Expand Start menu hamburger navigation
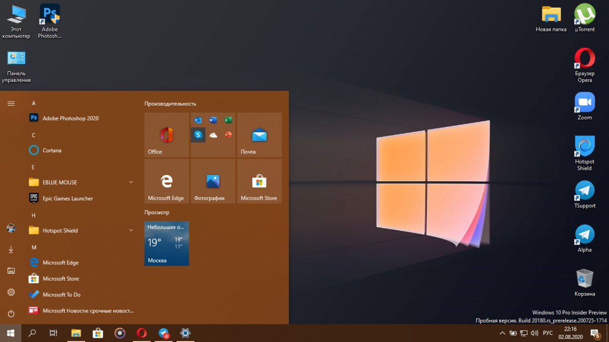The height and width of the screenshot is (342, 609). (11, 103)
